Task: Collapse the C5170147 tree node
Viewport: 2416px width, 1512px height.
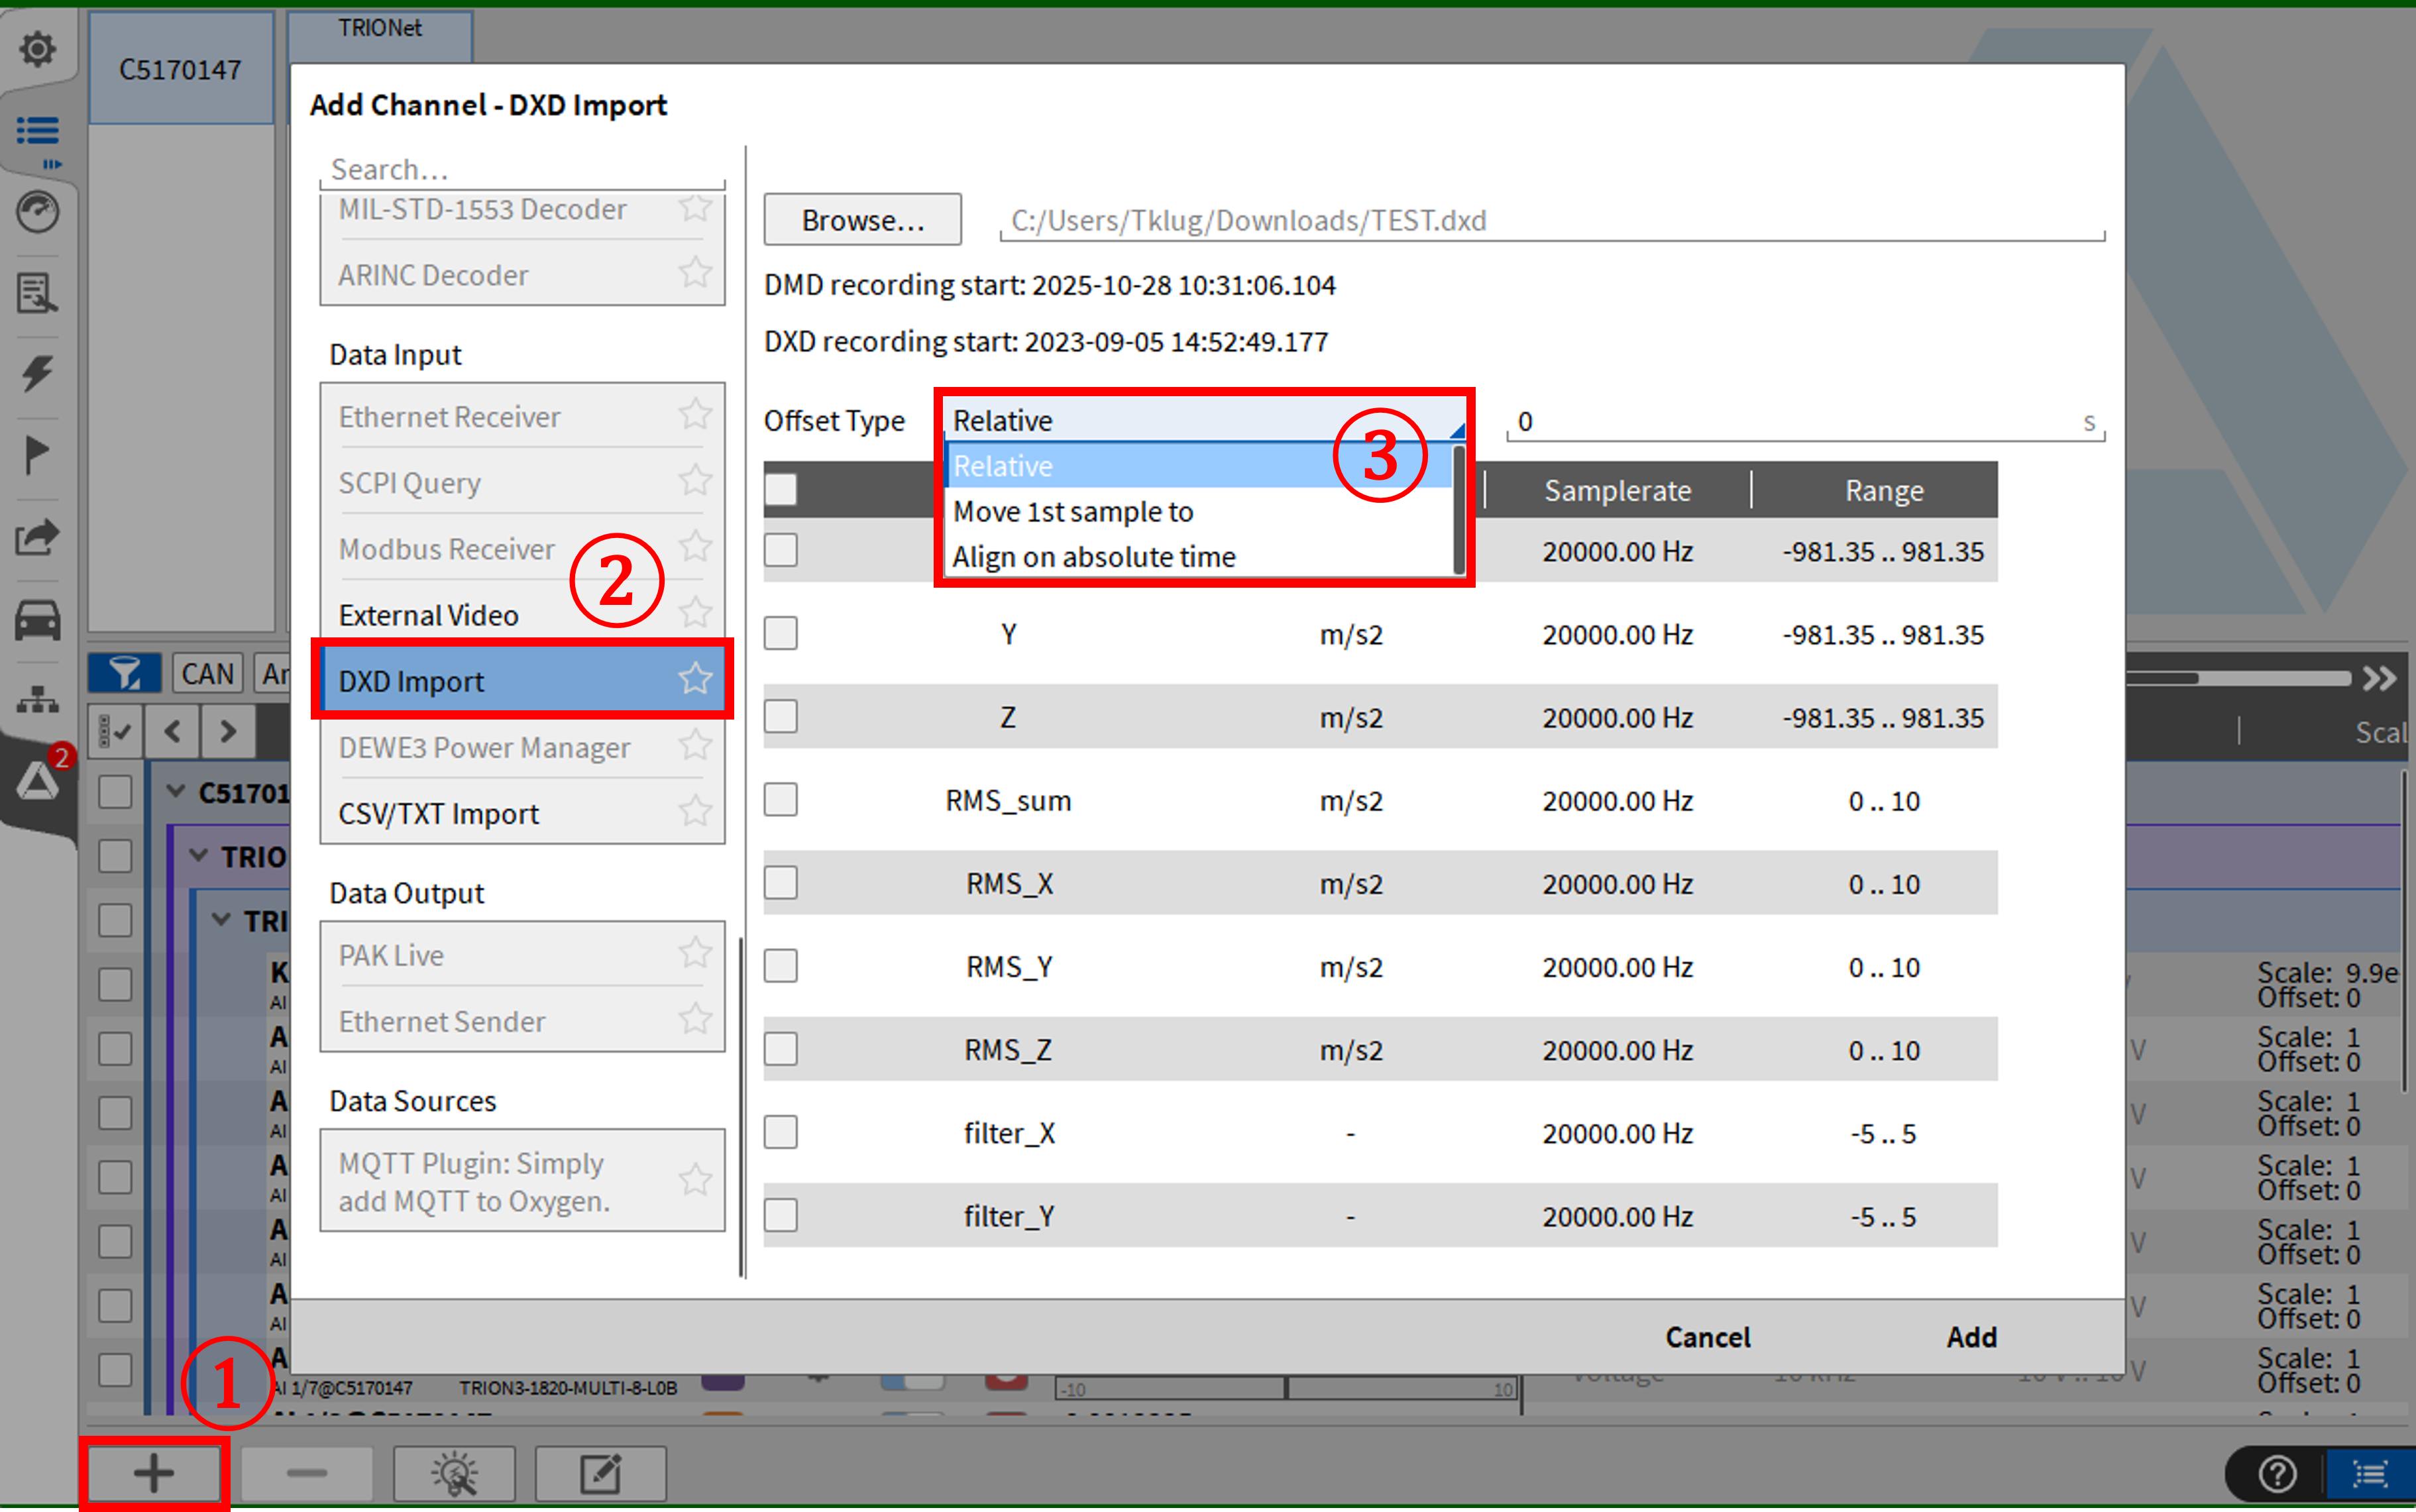Action: coord(177,792)
